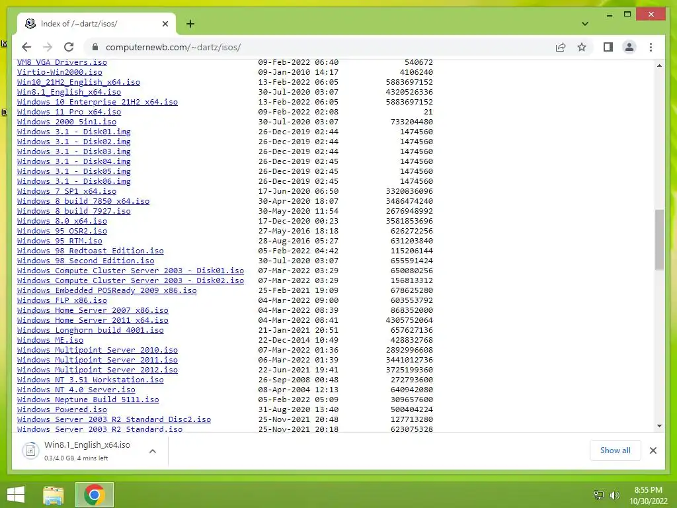Screen dimensions: 677x508
Task: Click Win10_21H2_English_x64.iso link
Action: coord(79,82)
